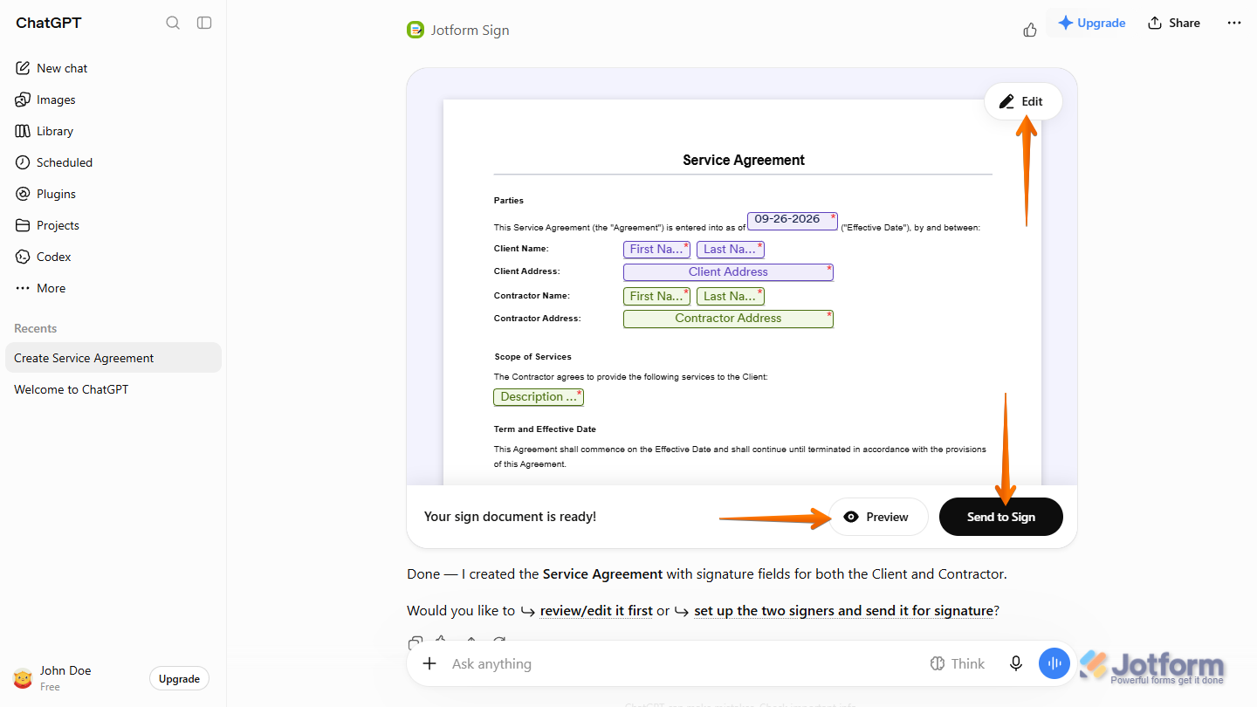This screenshot has width=1257, height=707.
Task: Click the Contractor First Name field
Action: pyautogui.click(x=656, y=296)
